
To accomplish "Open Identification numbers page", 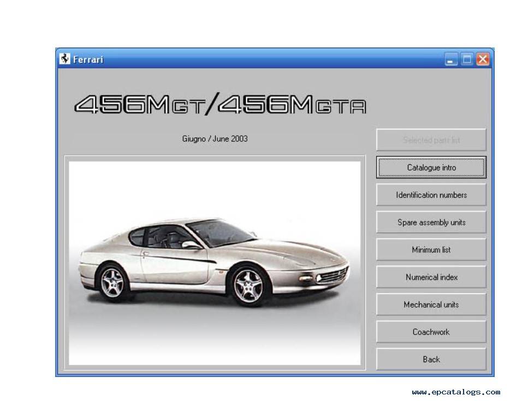I will coord(431,195).
